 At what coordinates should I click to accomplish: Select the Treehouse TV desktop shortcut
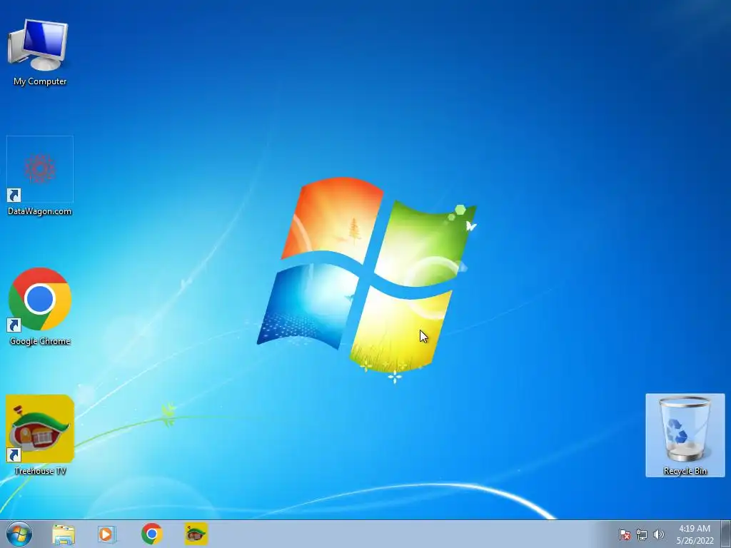(x=40, y=429)
